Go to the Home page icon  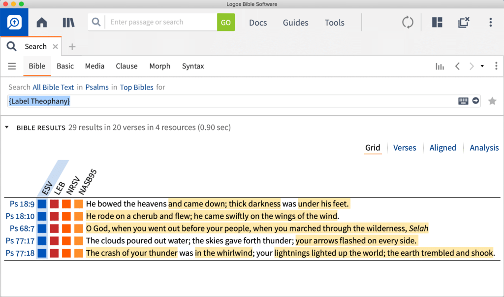click(42, 22)
